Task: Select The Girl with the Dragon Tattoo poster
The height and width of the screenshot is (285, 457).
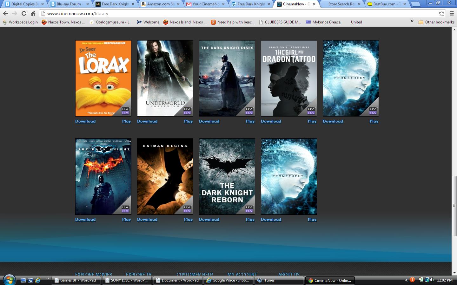Action: (289, 78)
